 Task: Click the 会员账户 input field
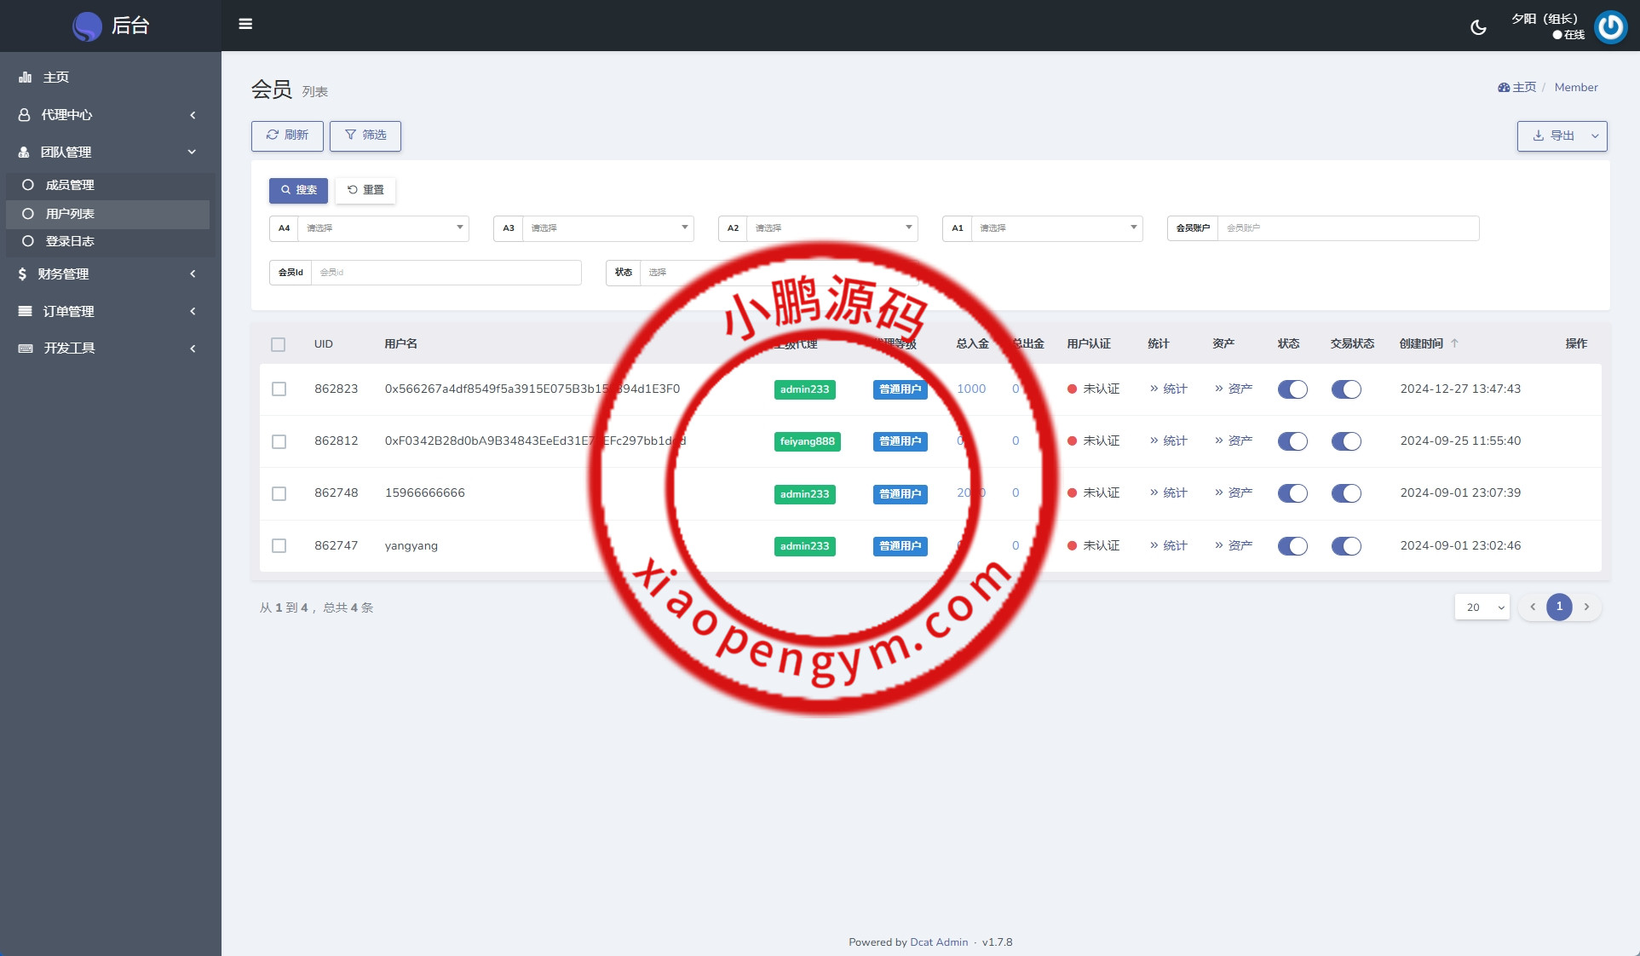(x=1348, y=228)
